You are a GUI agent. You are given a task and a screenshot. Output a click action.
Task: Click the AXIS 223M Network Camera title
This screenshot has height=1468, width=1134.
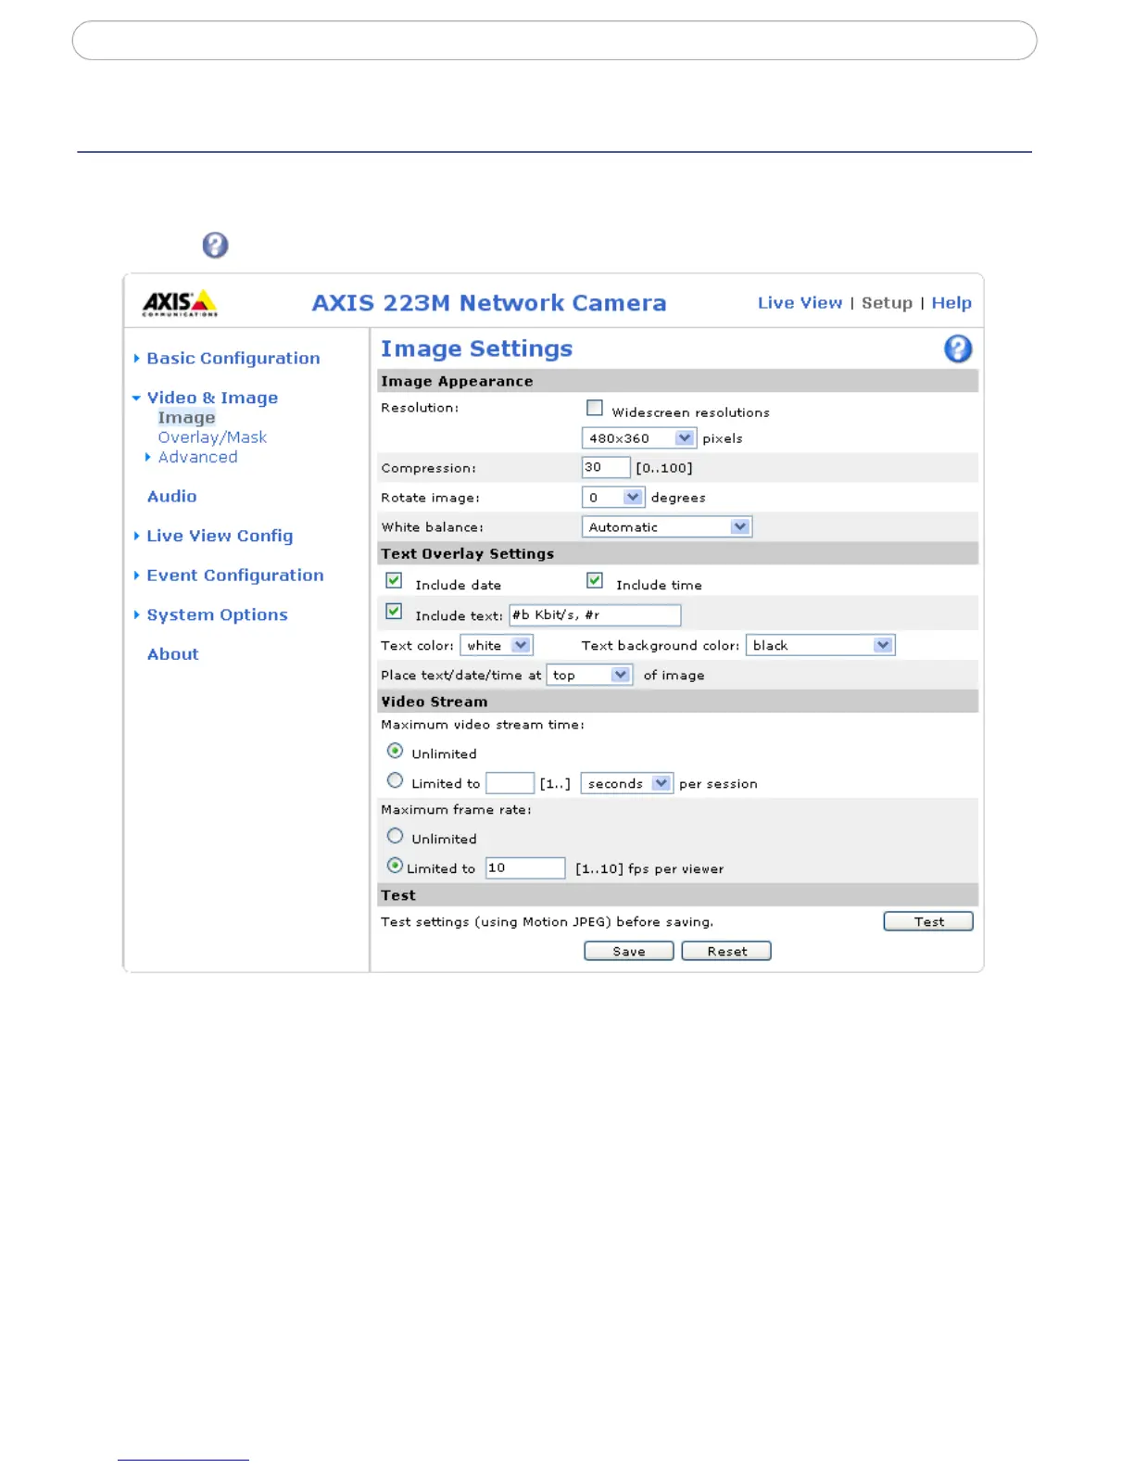pyautogui.click(x=489, y=303)
